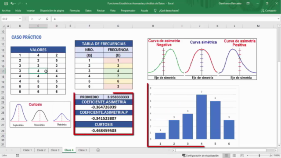Click the ¿Qué desea hacer? search box
Screen dimensions: 281x158
point(169,11)
